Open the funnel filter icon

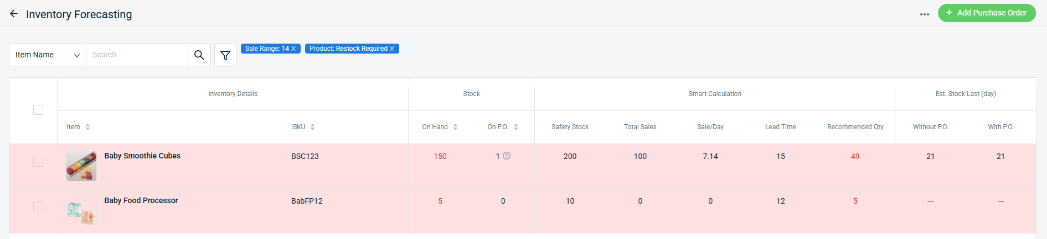[x=225, y=55]
